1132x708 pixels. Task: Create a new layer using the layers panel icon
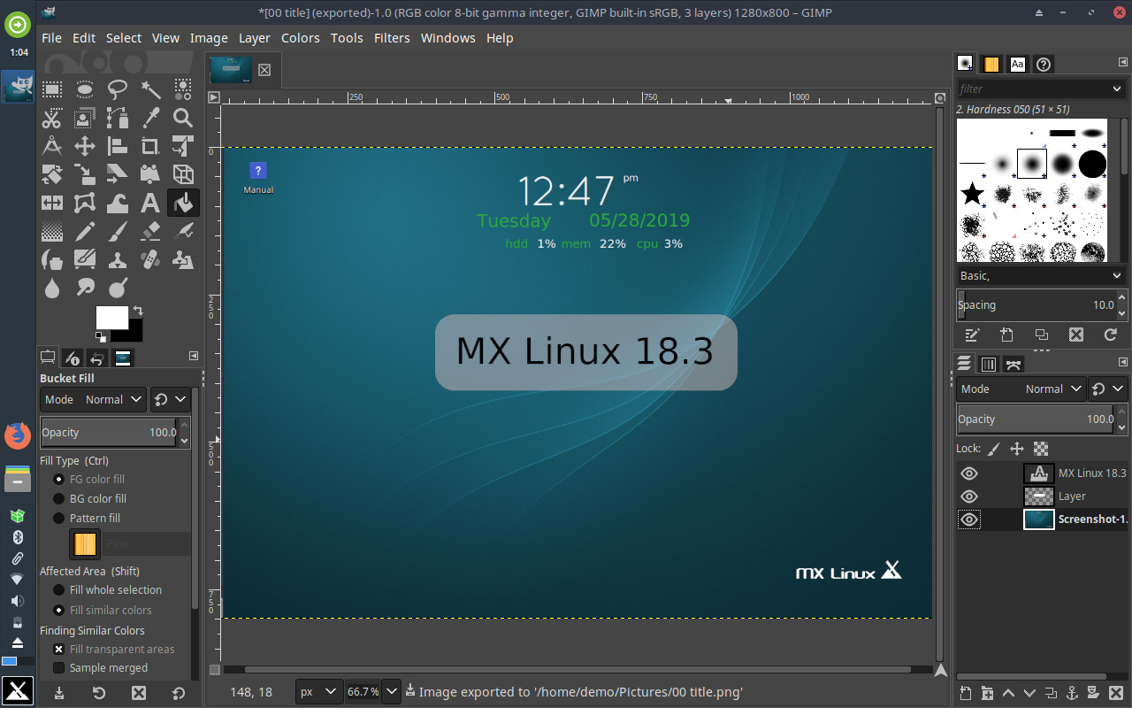(x=964, y=693)
